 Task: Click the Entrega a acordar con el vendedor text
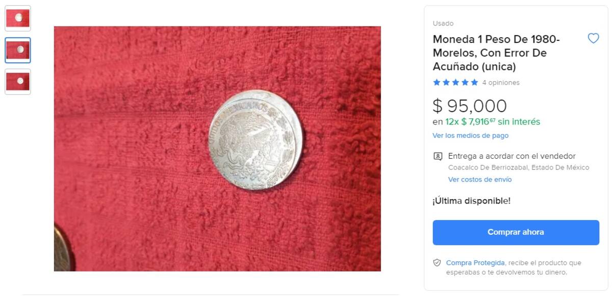(x=512, y=156)
